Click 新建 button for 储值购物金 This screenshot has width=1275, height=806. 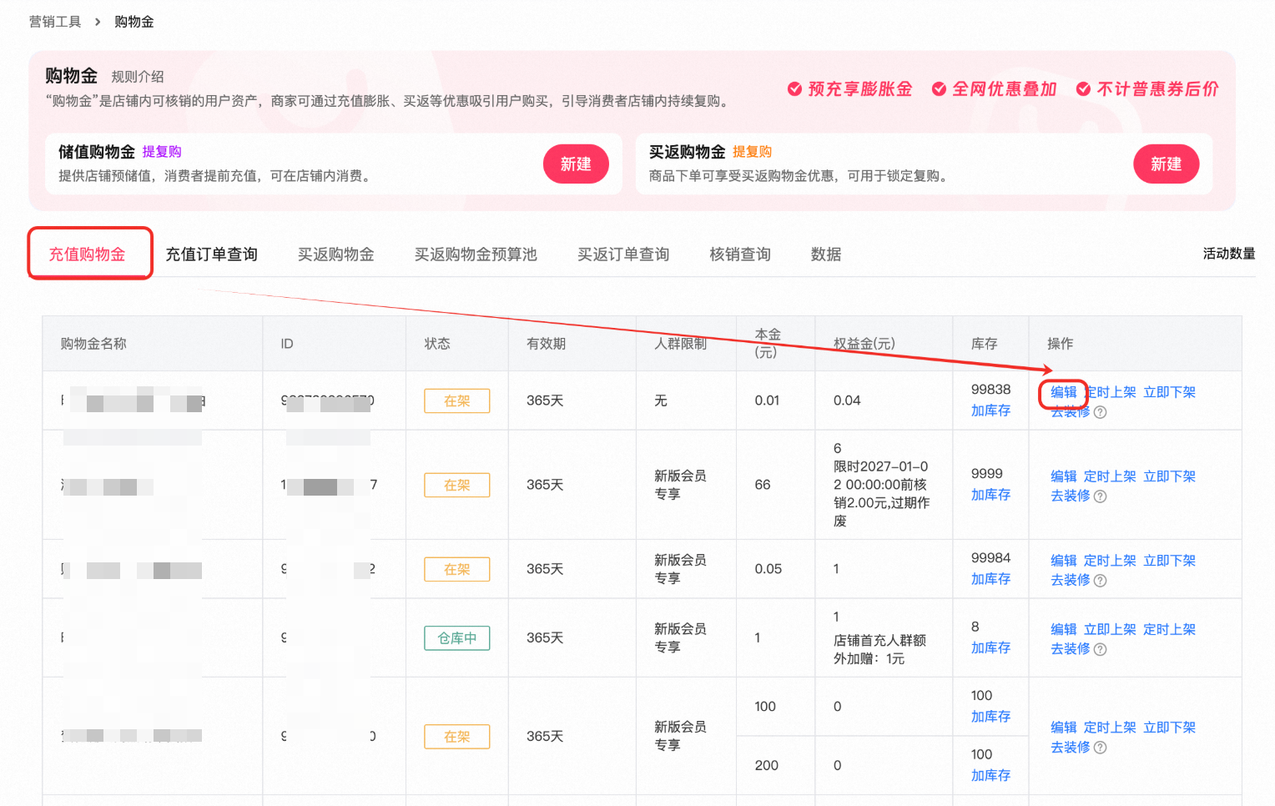pyautogui.click(x=576, y=164)
